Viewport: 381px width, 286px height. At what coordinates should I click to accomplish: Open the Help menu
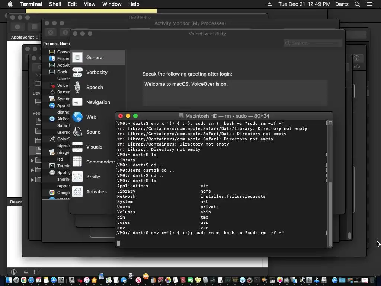(x=134, y=4)
